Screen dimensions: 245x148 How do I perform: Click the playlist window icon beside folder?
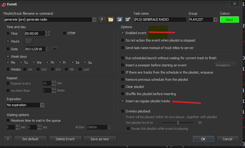click(x=120, y=19)
